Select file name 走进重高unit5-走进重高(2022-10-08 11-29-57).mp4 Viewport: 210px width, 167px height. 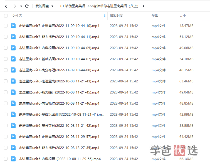pyautogui.click(x=59, y=136)
